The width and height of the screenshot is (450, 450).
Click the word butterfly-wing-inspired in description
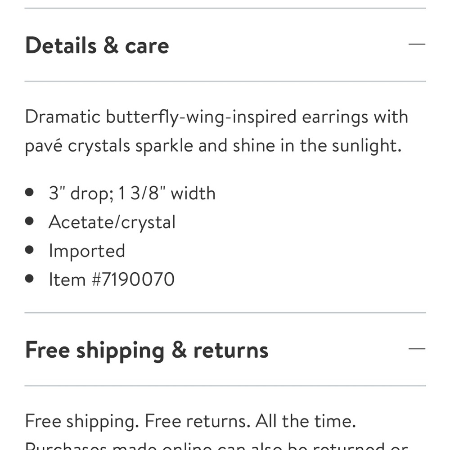(201, 117)
